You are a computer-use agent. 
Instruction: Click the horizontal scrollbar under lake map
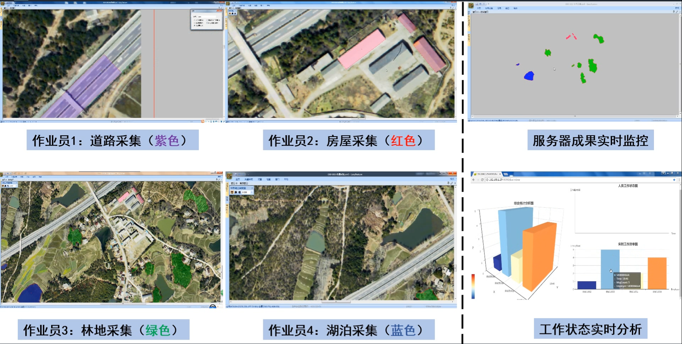(x=336, y=302)
